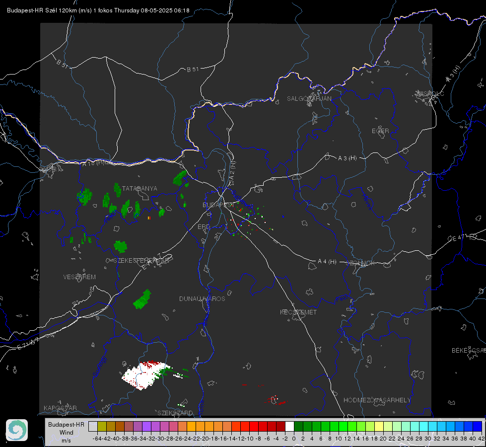Select the BUDAPEST city label
486x447 pixels.
tap(218, 205)
